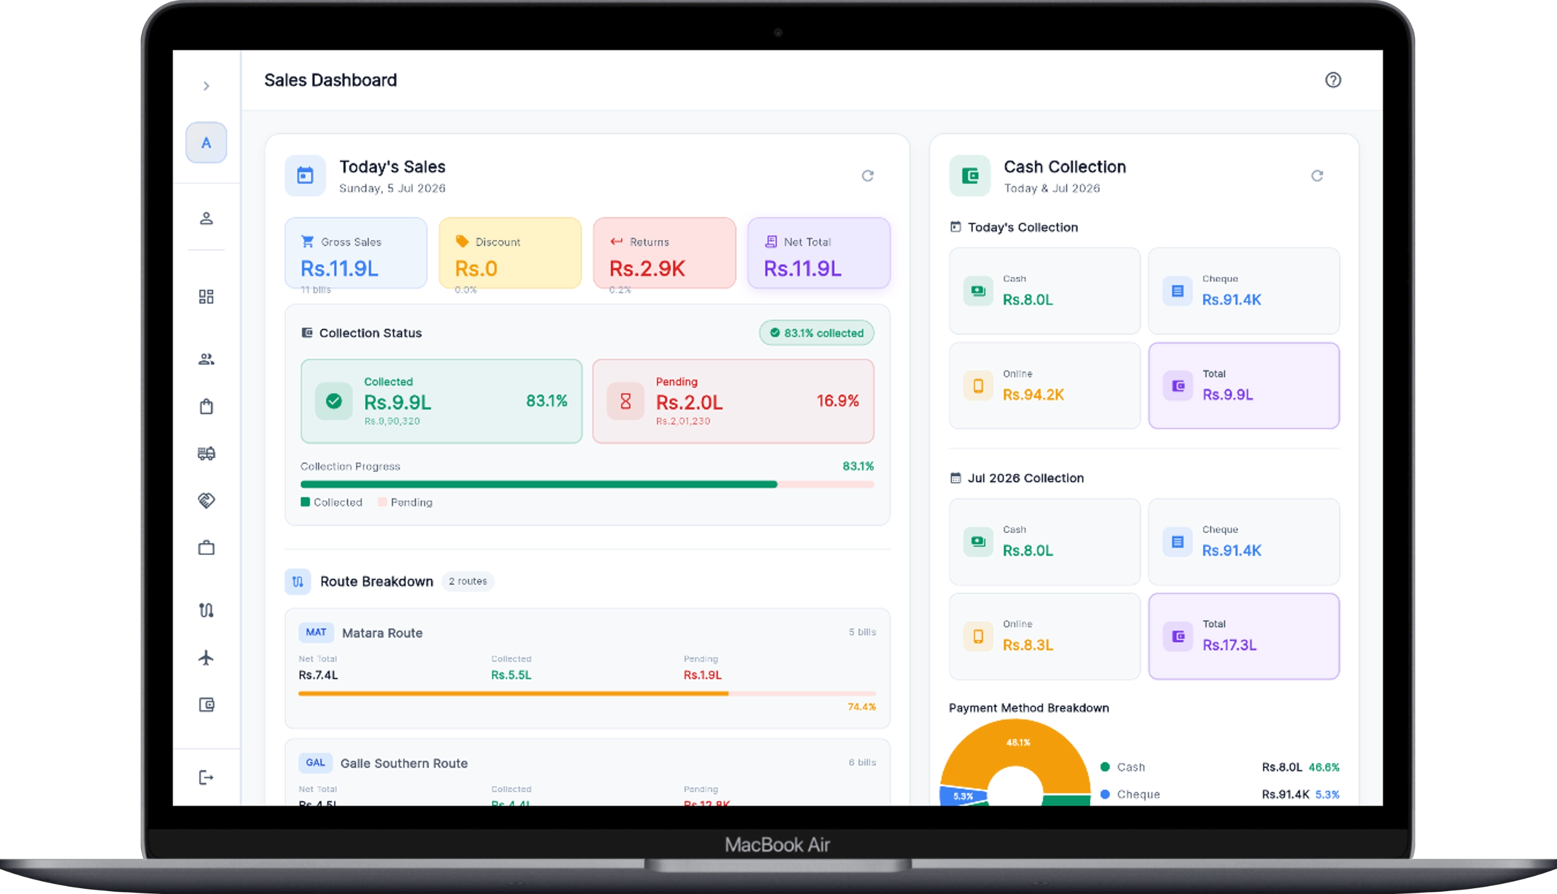Image resolution: width=1557 pixels, height=894 pixels.
Task: Click the Matara Route progress bar
Action: [587, 694]
